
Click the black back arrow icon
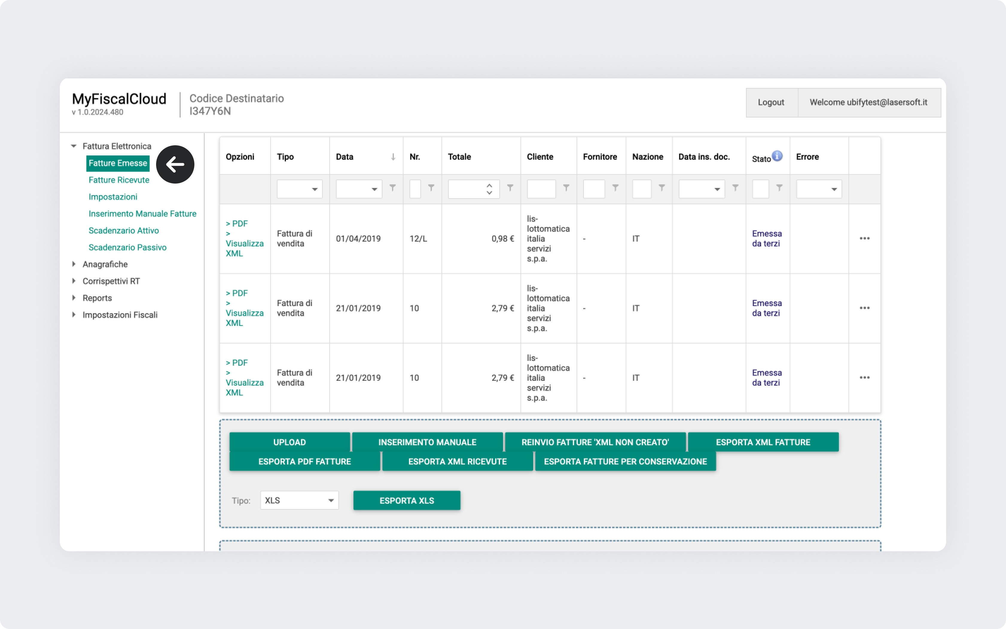point(175,164)
